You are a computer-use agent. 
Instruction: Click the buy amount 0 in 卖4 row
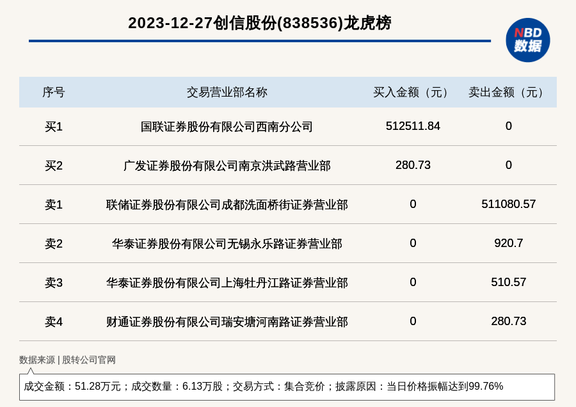[x=413, y=321]
